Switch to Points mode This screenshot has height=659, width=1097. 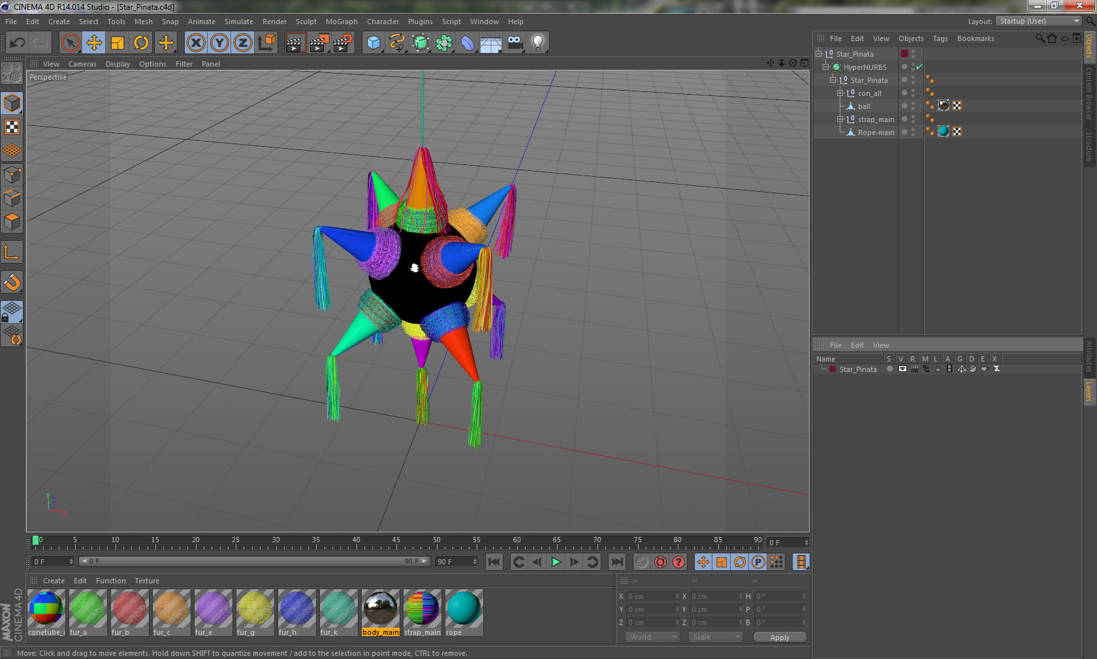tap(12, 175)
